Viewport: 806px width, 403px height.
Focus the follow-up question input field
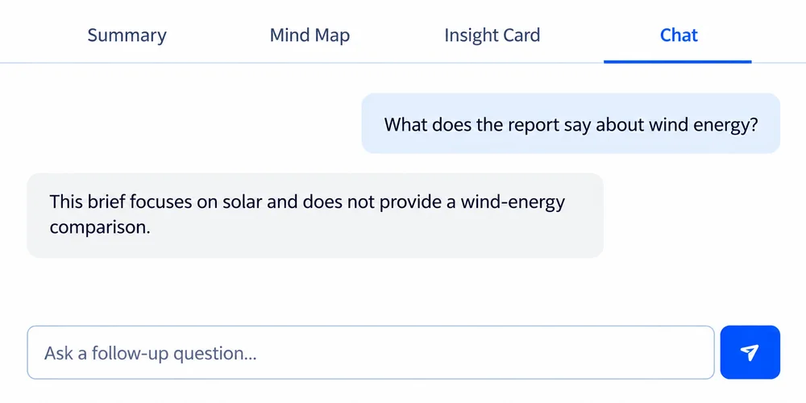[x=371, y=353]
